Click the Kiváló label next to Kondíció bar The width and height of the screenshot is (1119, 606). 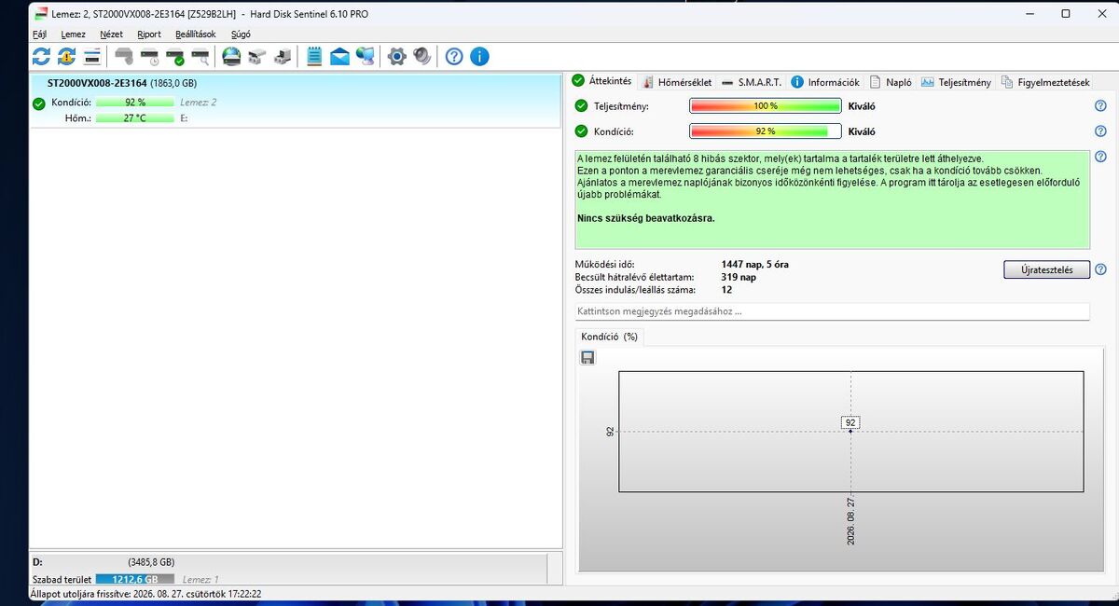(862, 131)
